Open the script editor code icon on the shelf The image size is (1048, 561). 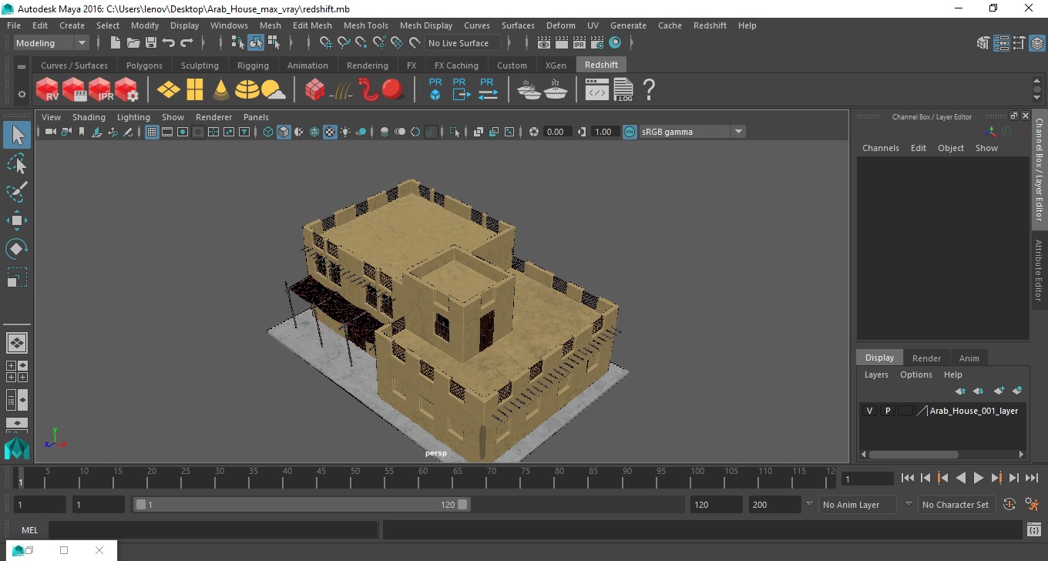coord(597,90)
